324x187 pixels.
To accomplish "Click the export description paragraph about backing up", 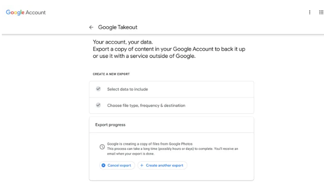I will tap(169, 52).
